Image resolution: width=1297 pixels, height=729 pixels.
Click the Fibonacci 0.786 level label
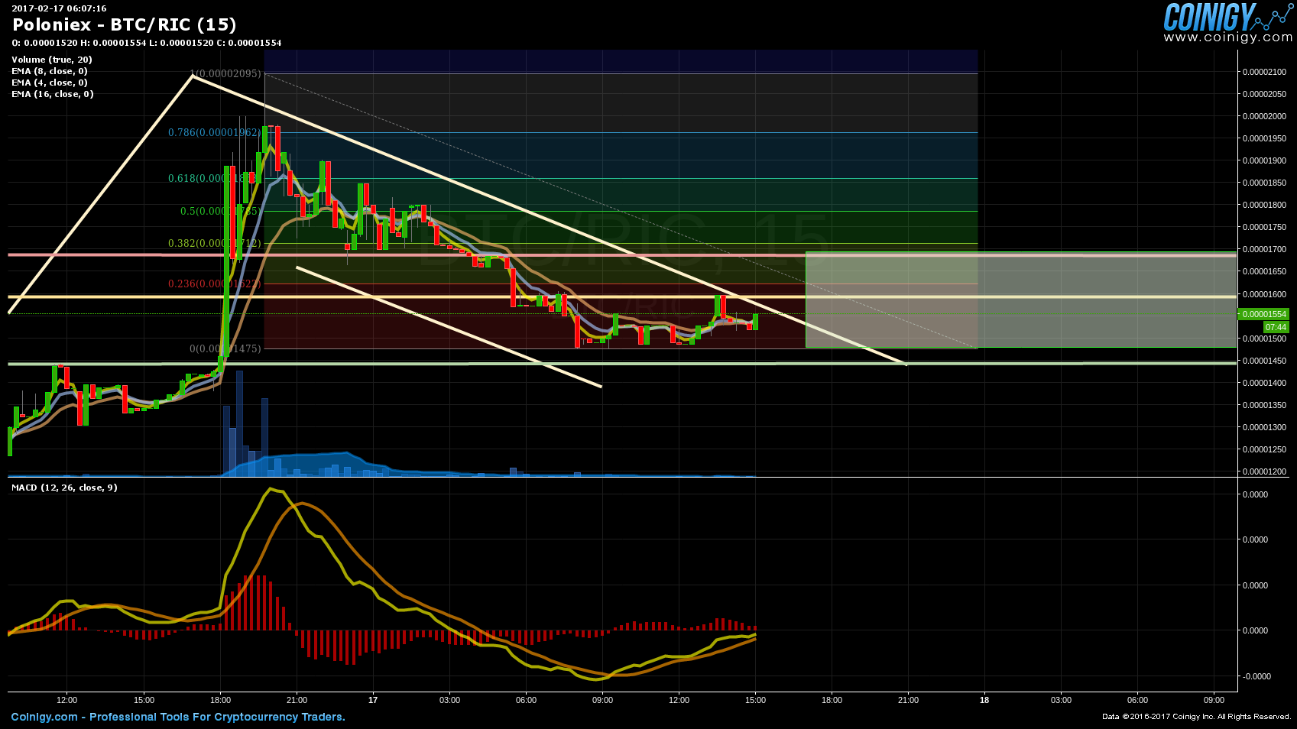(215, 132)
